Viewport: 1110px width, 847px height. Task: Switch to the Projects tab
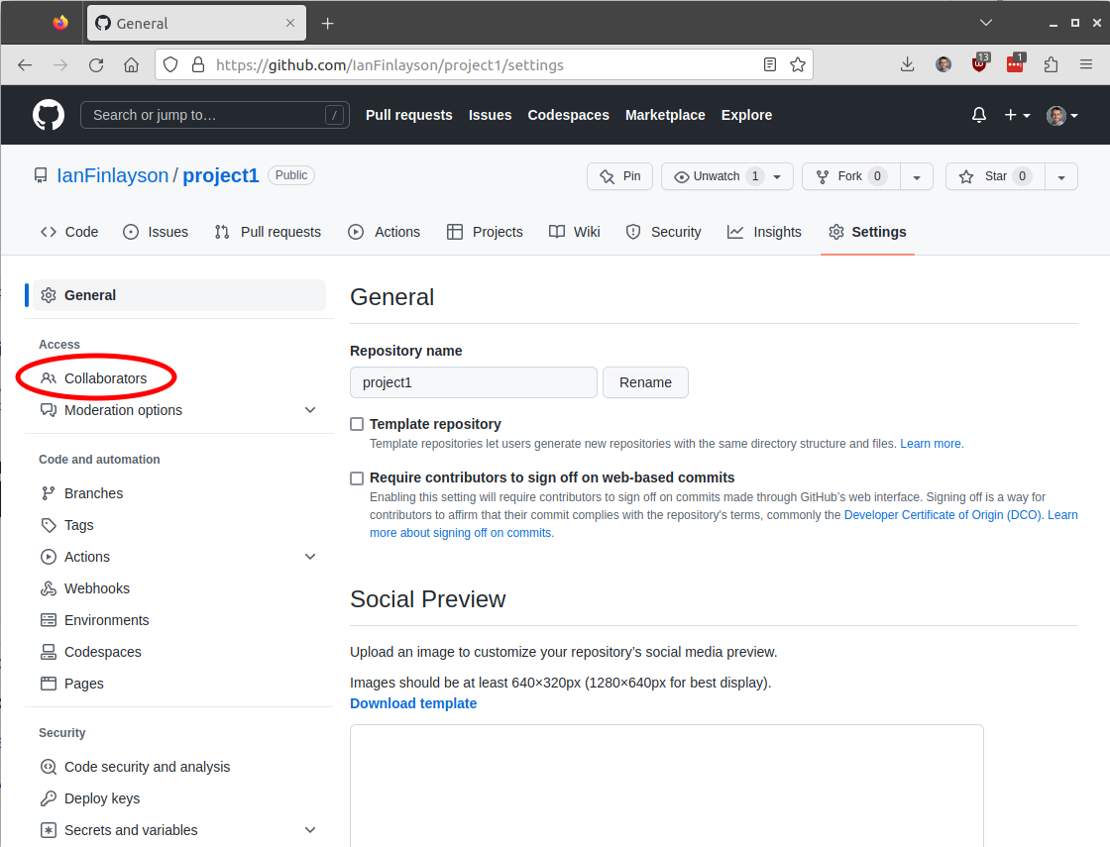click(x=485, y=232)
